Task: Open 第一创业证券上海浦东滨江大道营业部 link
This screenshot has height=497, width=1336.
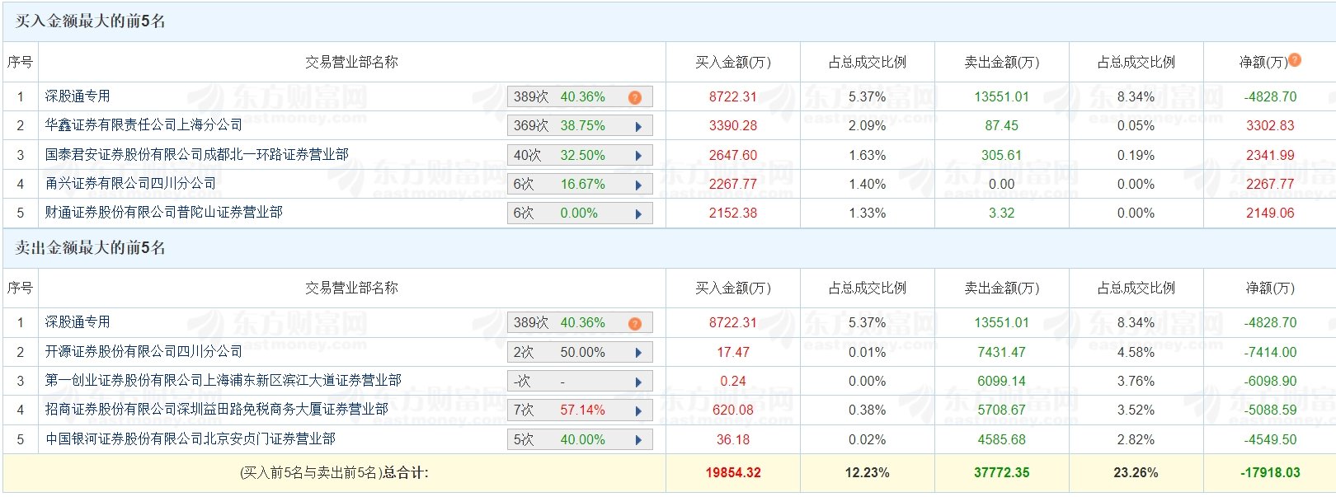Action: tap(223, 380)
